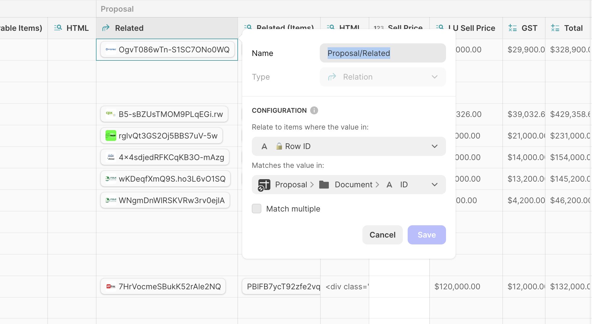Click the relation arrow icon in Related header

(106, 28)
